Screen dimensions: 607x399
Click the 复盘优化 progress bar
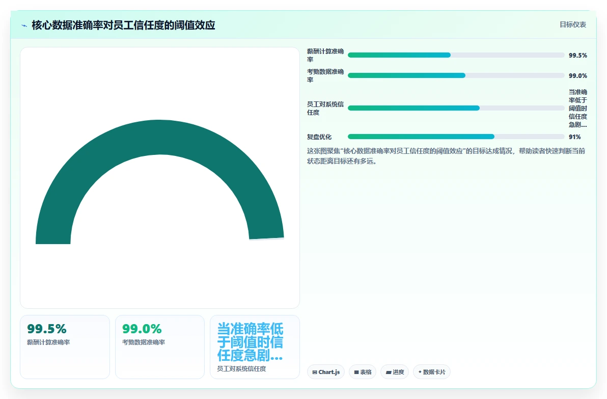[x=456, y=137]
